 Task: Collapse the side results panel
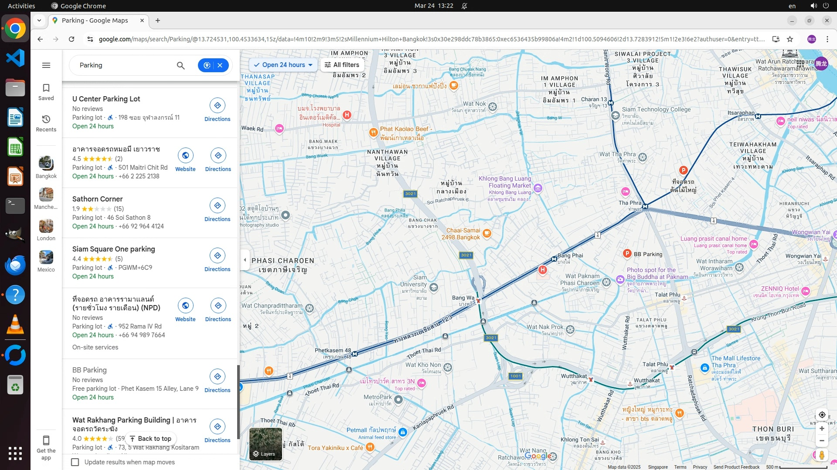coord(245,260)
